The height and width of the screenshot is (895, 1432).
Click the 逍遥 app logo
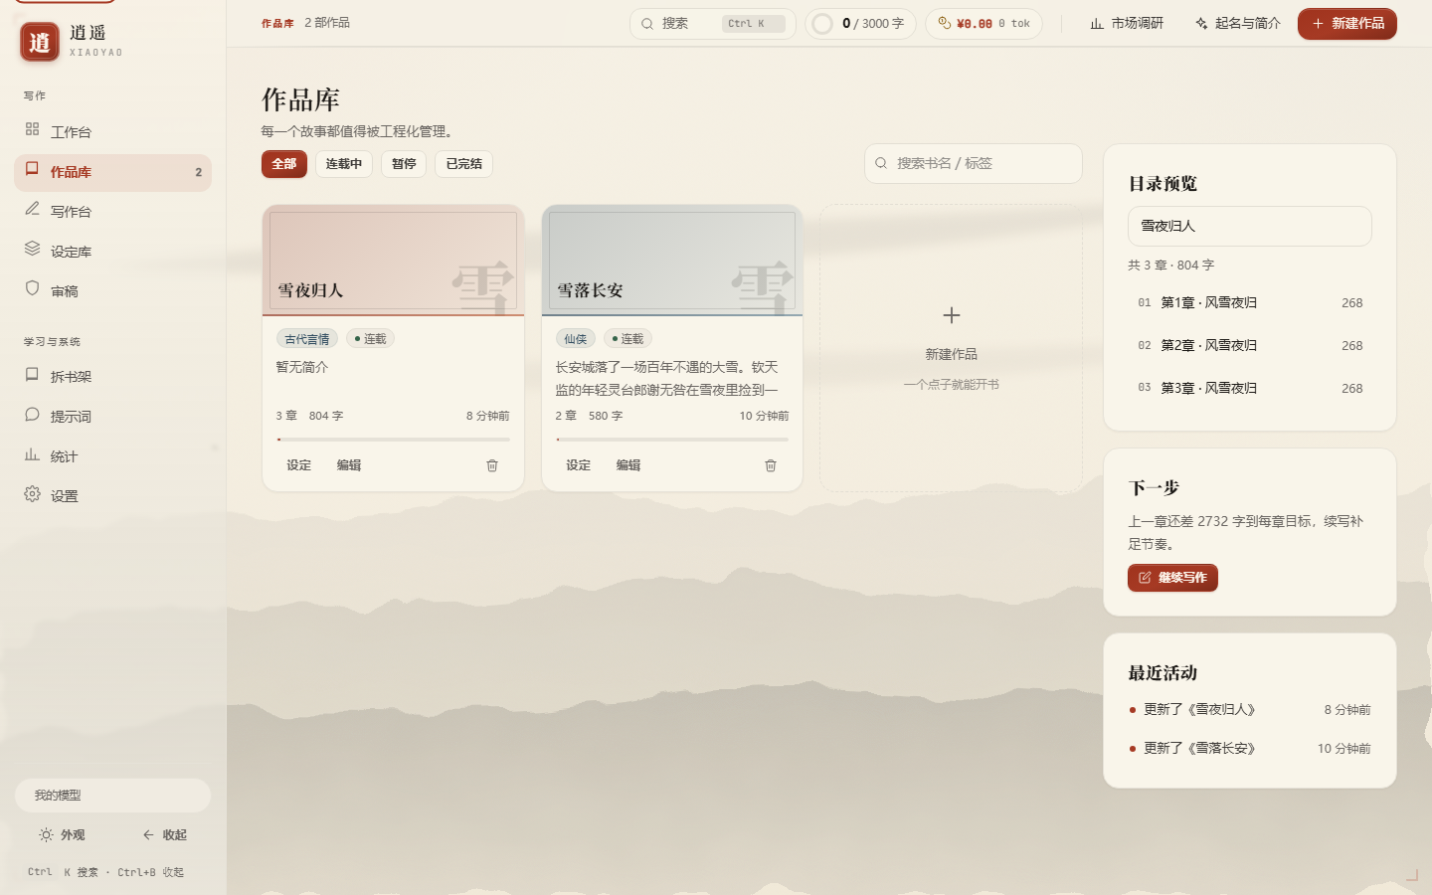pos(40,42)
